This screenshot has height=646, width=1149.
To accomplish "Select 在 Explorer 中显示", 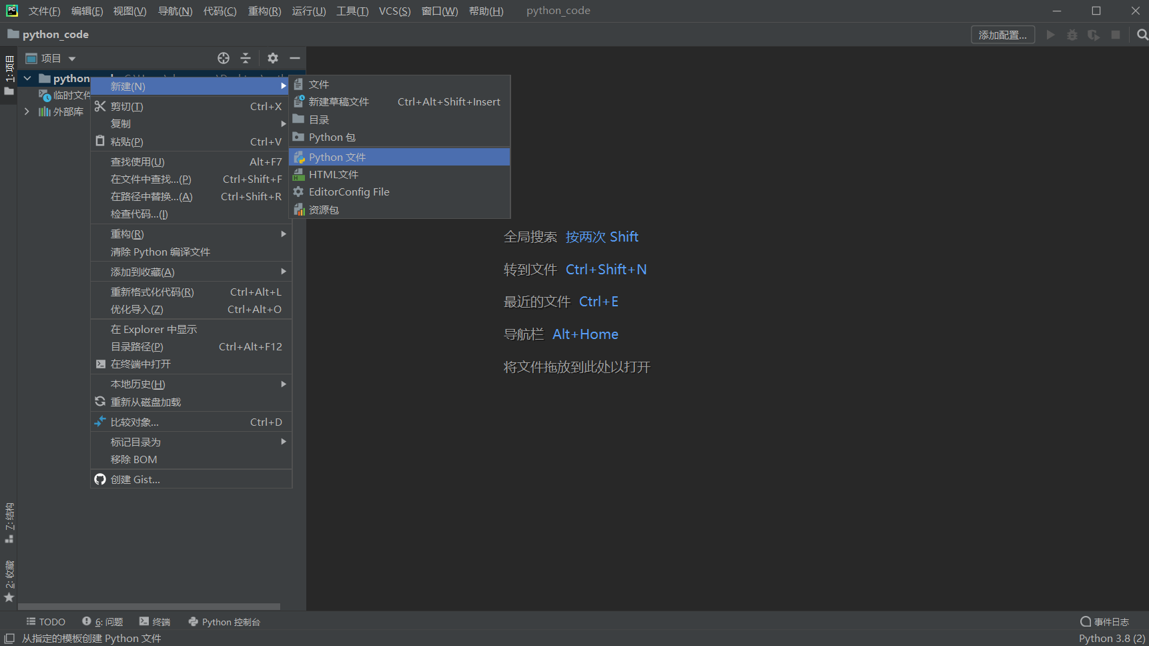I will point(191,329).
